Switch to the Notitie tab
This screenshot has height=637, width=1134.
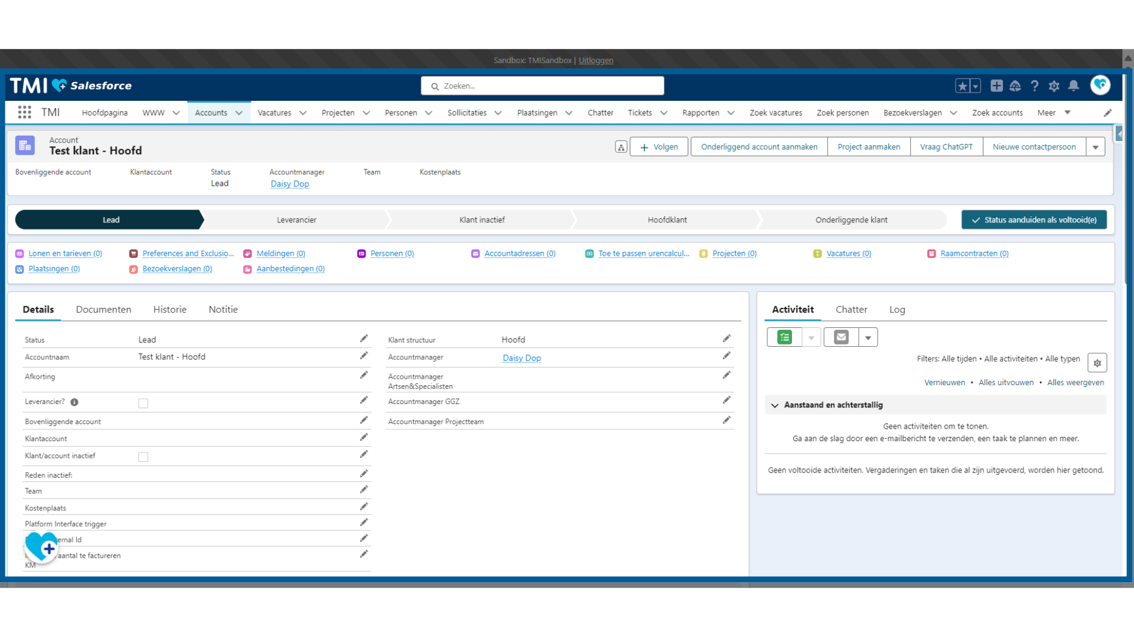(x=223, y=310)
